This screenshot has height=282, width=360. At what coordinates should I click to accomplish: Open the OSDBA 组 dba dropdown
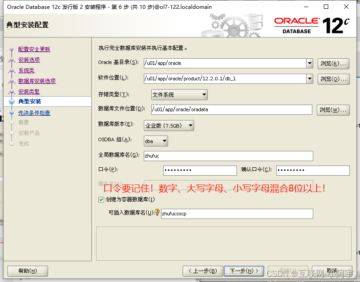point(156,141)
